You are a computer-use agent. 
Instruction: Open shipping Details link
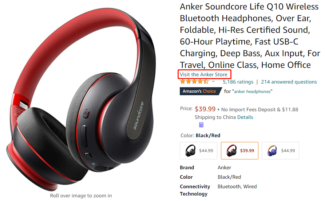click(x=245, y=117)
